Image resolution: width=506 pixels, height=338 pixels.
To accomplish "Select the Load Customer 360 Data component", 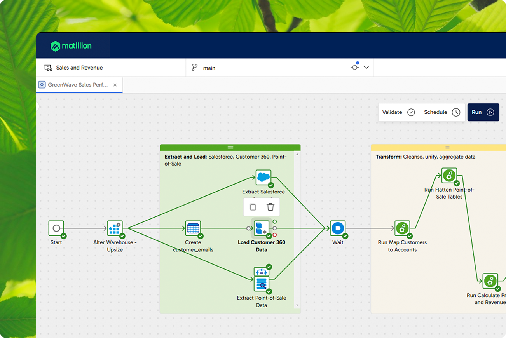I will tap(262, 228).
